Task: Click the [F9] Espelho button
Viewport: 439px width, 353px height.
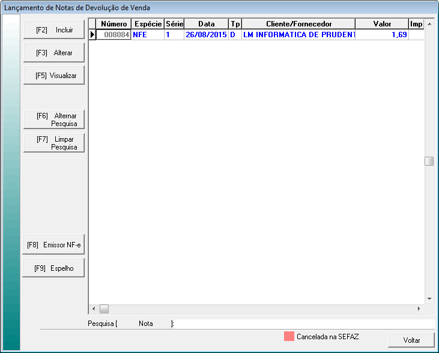Action: 54,268
